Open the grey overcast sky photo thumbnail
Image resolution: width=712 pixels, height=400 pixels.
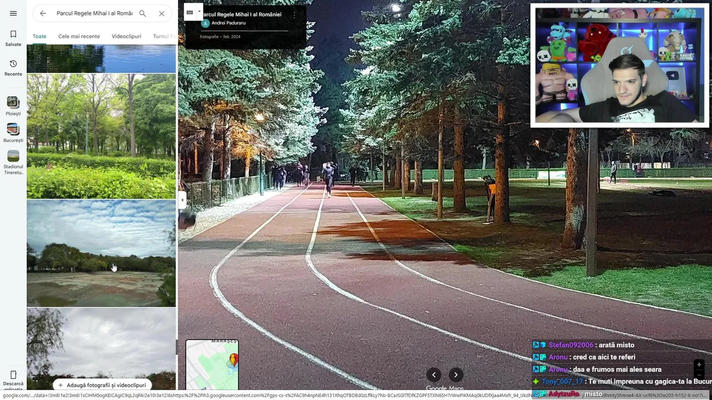101,349
